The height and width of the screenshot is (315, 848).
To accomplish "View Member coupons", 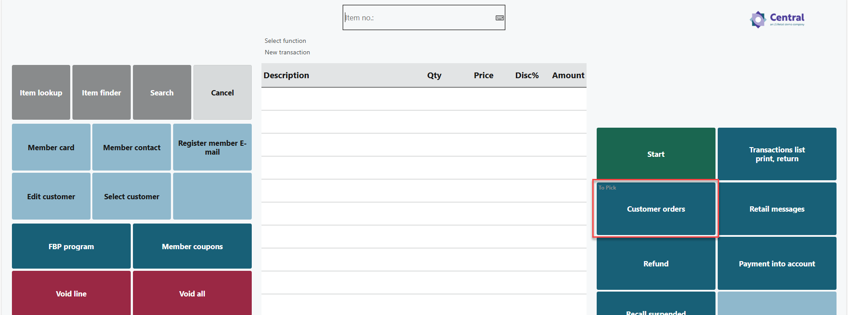I will click(x=192, y=247).
